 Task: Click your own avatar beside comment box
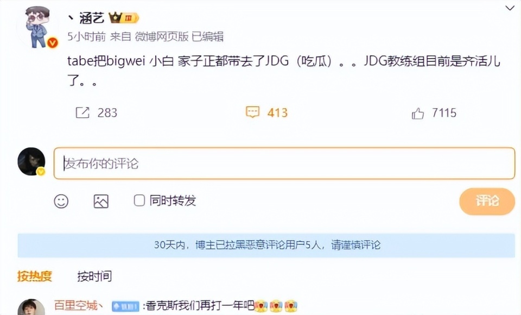tap(31, 161)
